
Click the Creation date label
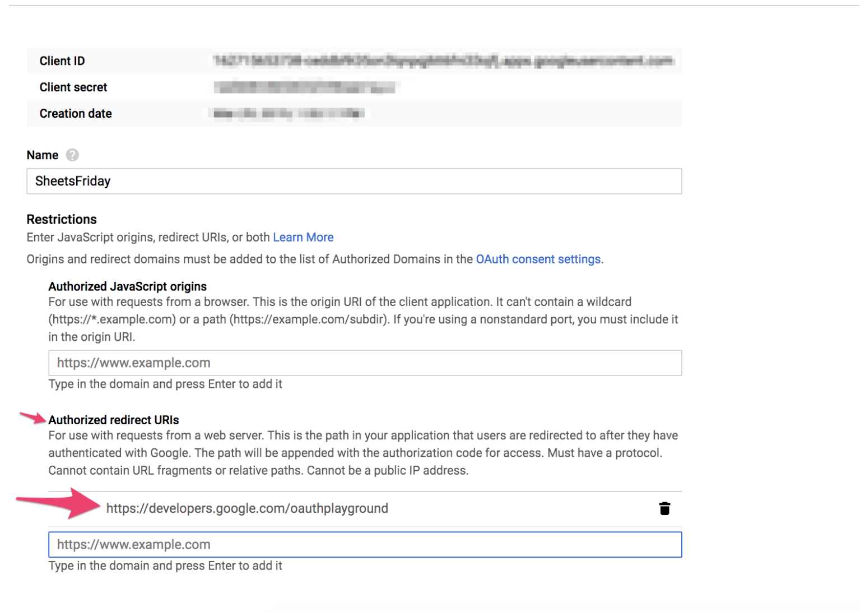point(76,113)
